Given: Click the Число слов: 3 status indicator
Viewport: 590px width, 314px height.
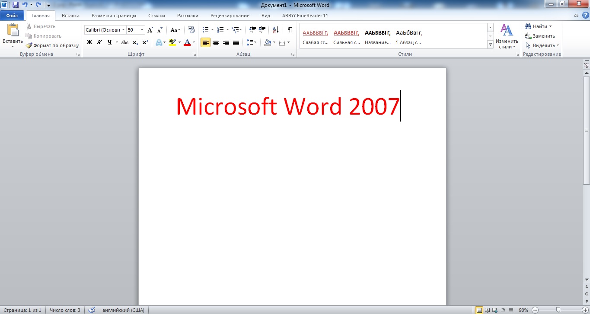Looking at the screenshot, I should tap(66, 310).
